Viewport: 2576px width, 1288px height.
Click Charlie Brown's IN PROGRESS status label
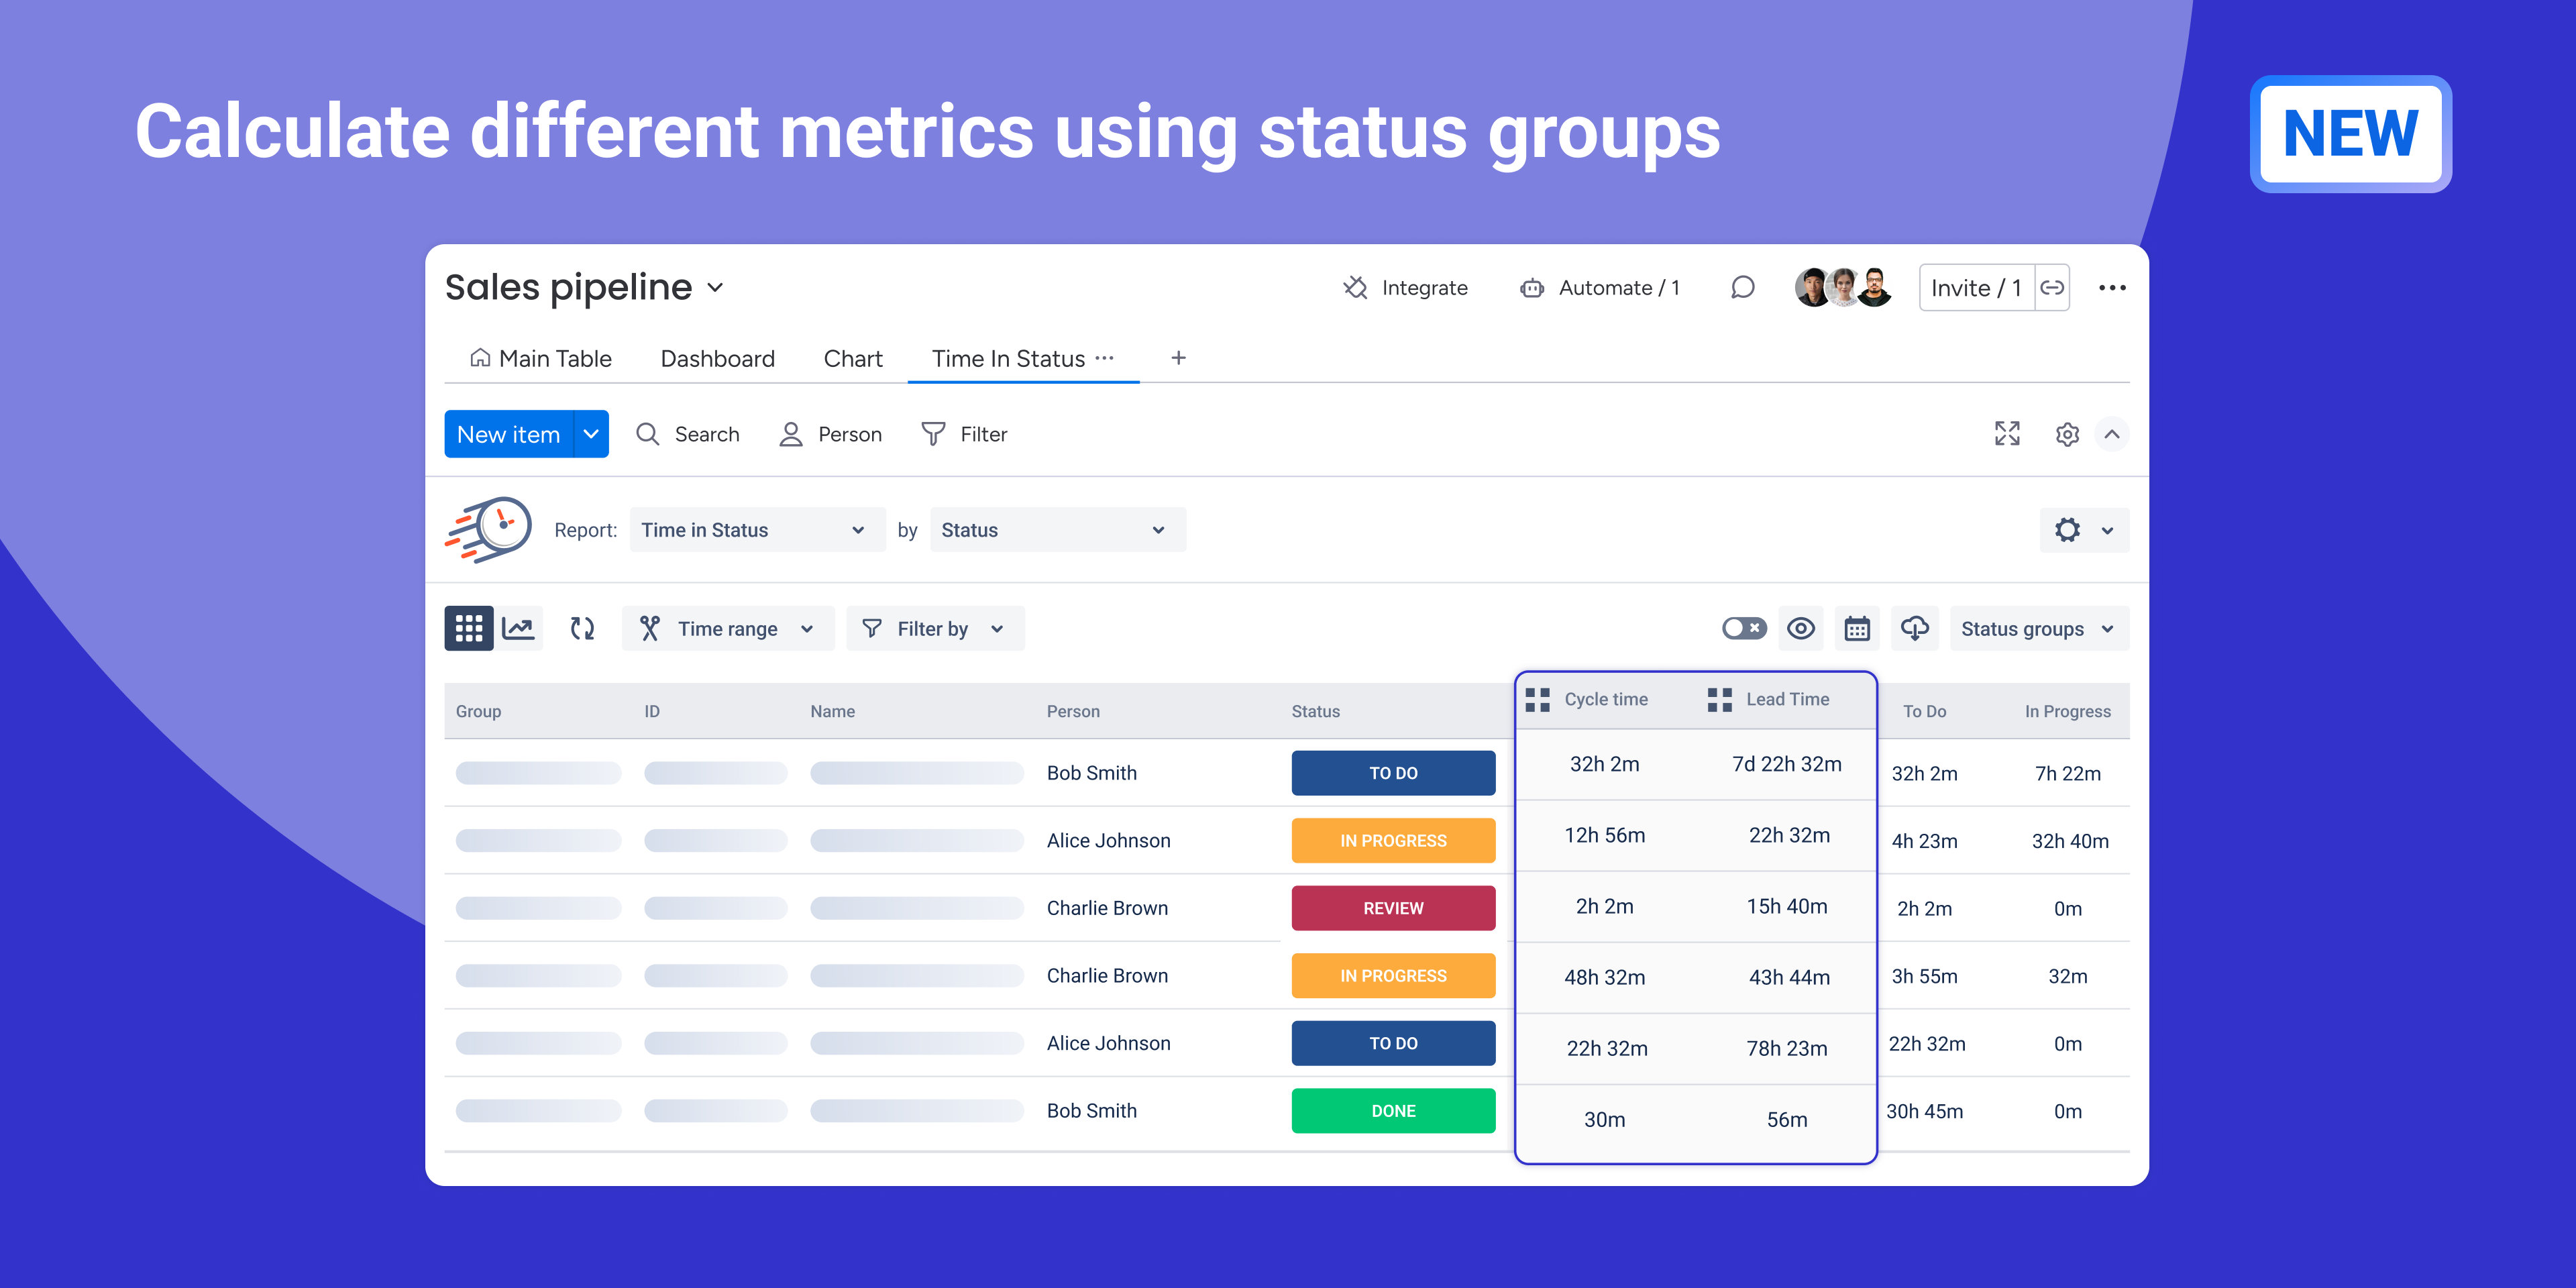[x=1393, y=976]
